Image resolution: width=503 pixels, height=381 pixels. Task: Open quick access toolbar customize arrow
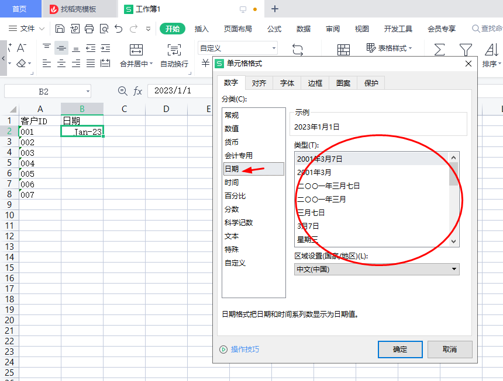[148, 29]
